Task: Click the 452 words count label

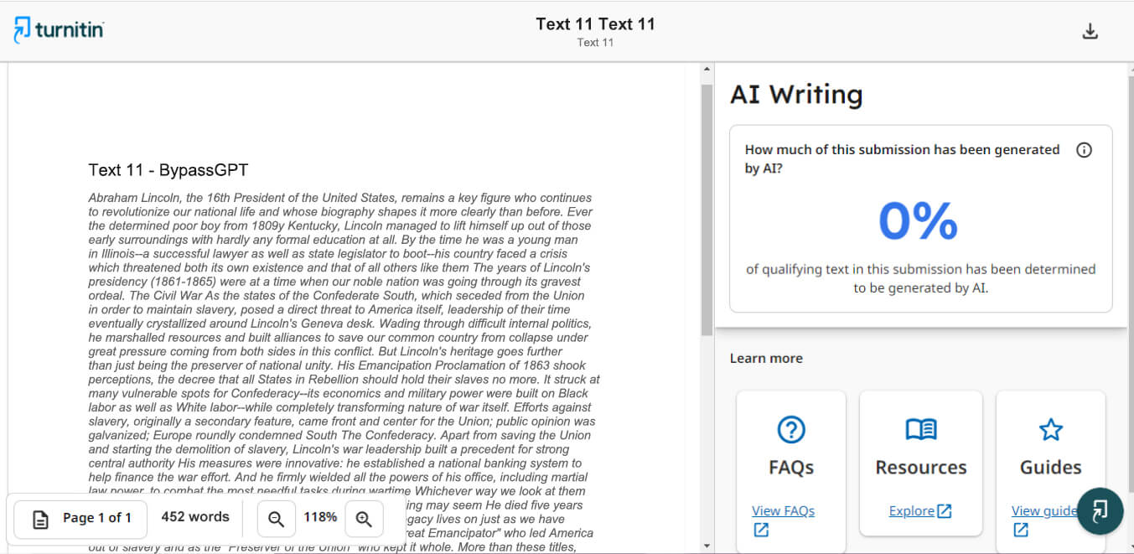Action: pos(195,517)
